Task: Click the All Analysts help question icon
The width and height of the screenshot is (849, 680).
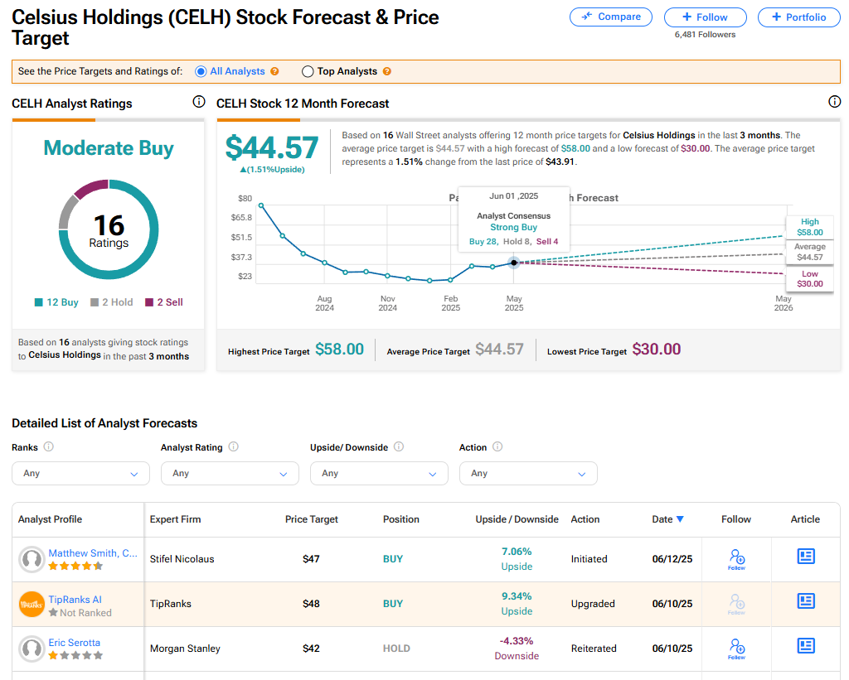Action: 274,71
